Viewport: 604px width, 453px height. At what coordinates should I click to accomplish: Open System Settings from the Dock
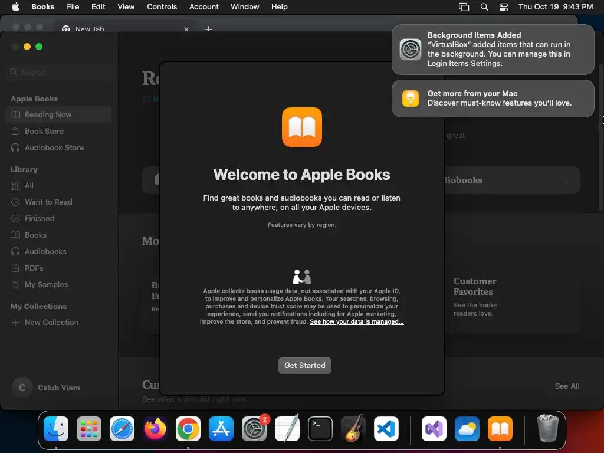pos(254,429)
